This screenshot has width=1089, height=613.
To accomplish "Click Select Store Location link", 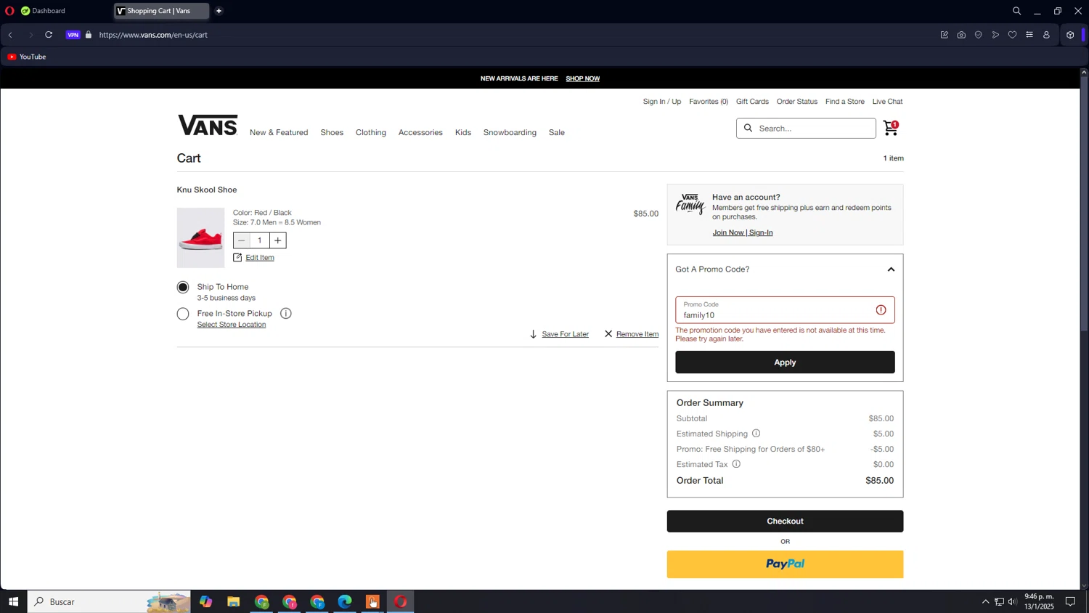I will (x=232, y=325).
